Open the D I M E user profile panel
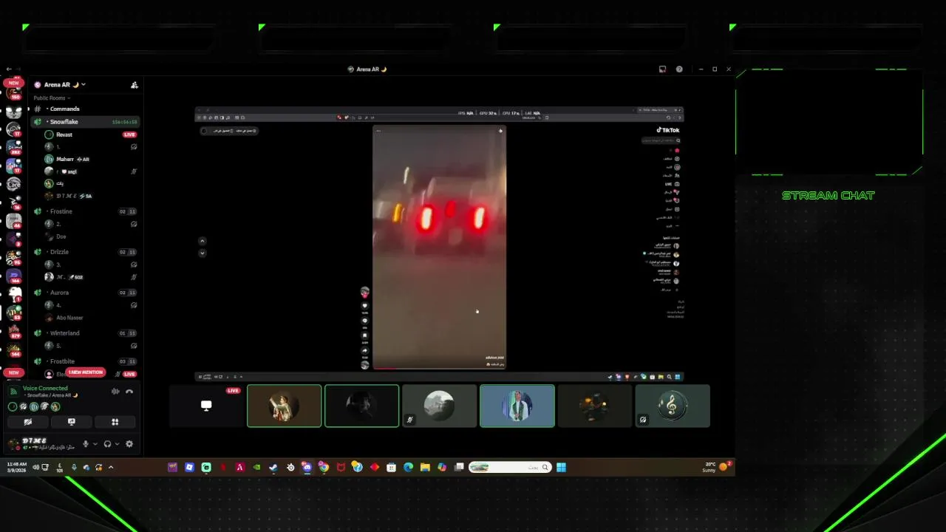The height and width of the screenshot is (532, 946). coord(41,444)
